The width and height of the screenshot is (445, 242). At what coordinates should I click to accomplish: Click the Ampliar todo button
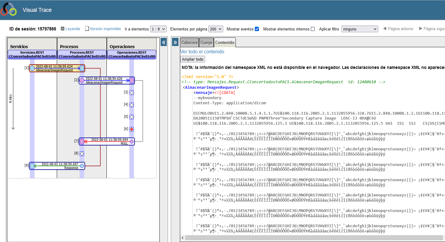click(x=193, y=59)
